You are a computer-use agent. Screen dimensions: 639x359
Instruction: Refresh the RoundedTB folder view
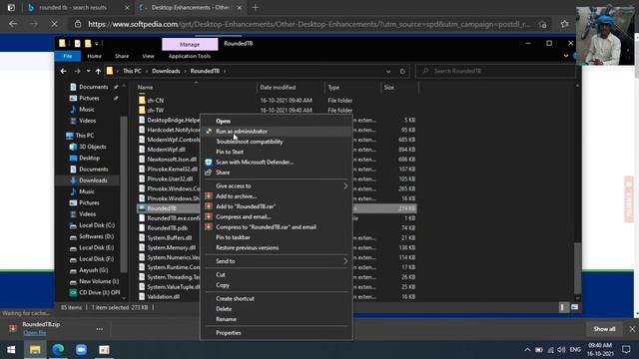tap(402, 71)
